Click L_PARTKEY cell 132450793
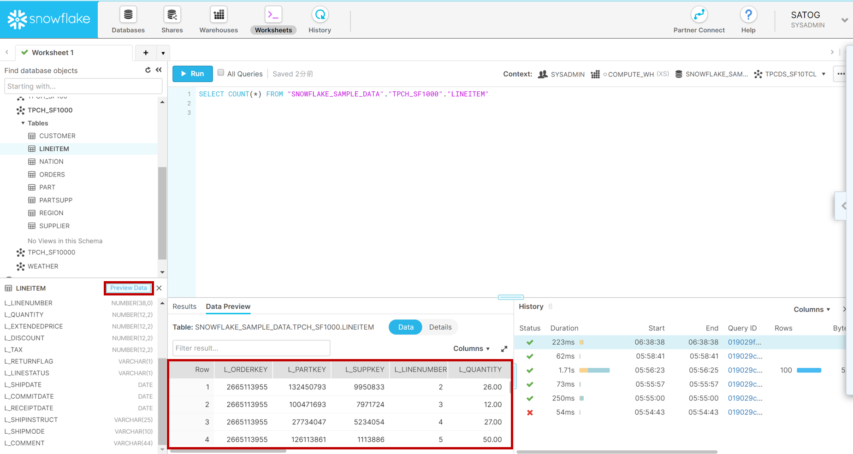This screenshot has height=454, width=853. 307,387
